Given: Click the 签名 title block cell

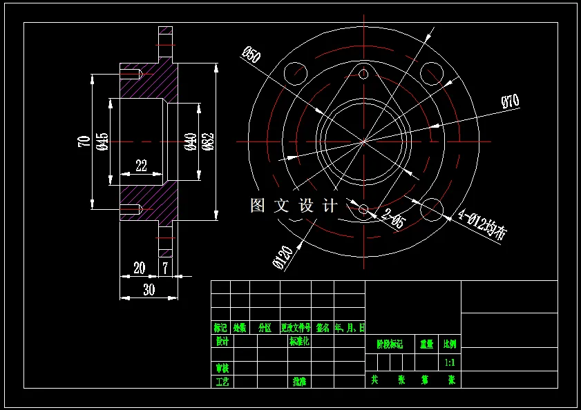Looking at the screenshot, I should tap(323, 327).
